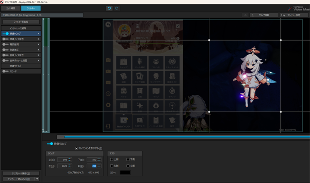Image resolution: width=310 pixels, height=183 pixels.
Task: Turn off 映像クロップ switch in settings panel
Action: click(x=50, y=143)
